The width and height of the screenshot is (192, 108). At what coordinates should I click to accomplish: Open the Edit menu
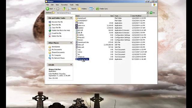(x=52, y=5)
